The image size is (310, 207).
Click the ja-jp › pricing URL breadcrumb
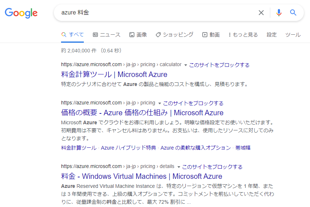point(108,103)
